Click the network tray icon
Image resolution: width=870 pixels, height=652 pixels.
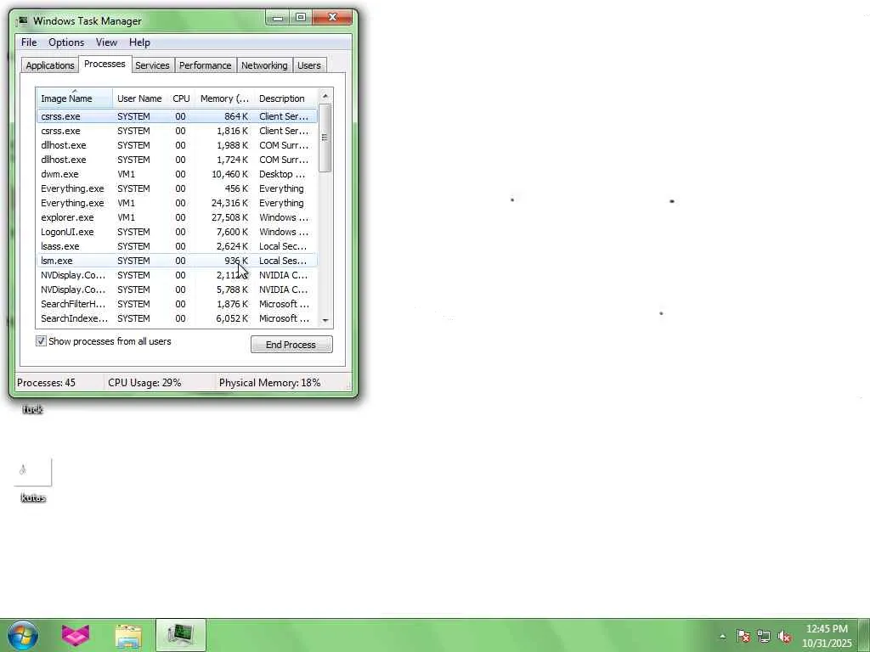coord(764,636)
